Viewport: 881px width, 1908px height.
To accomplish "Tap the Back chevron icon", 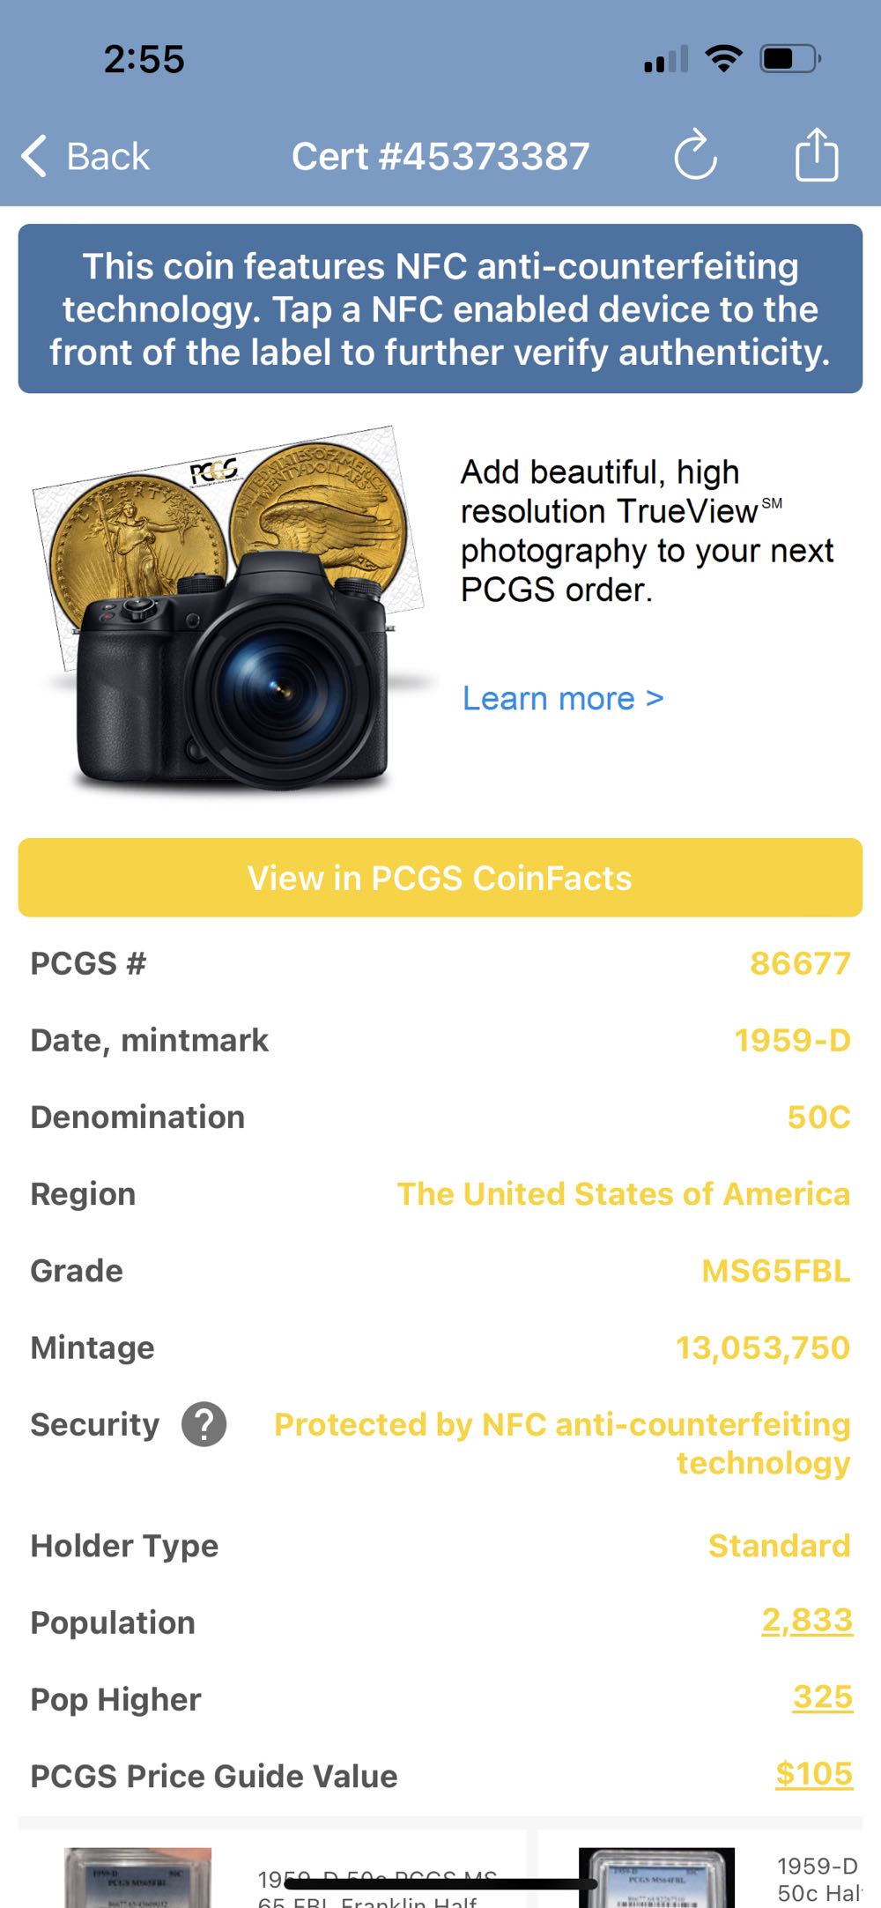I will pos(33,157).
